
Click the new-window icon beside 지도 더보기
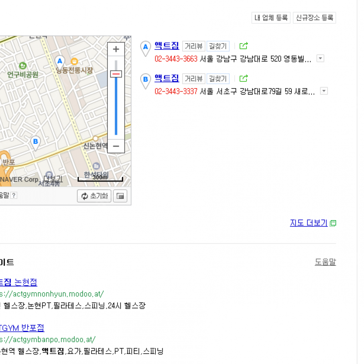333,223
